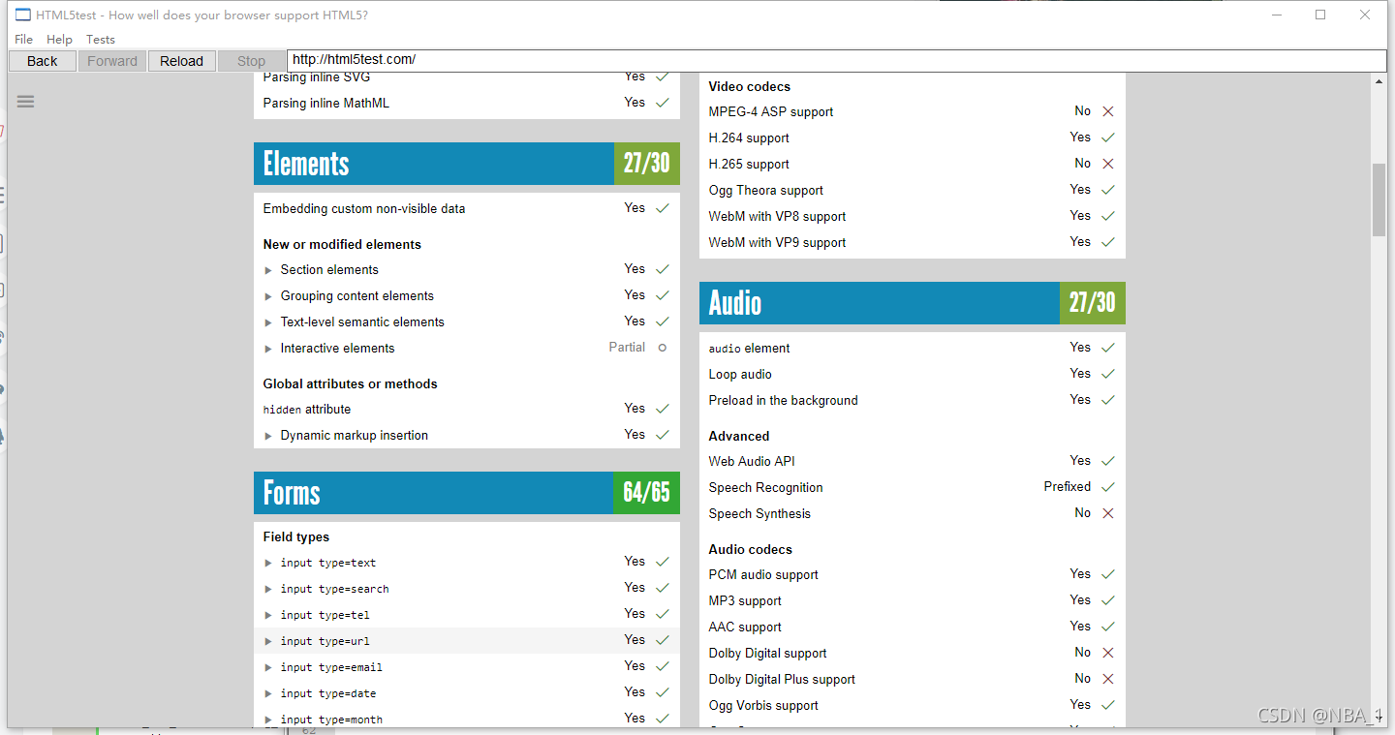The height and width of the screenshot is (735, 1395).
Task: Click "Preload in the background" text
Action: click(784, 400)
